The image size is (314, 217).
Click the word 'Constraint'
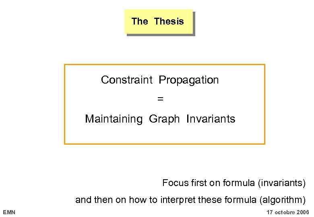pos(127,80)
